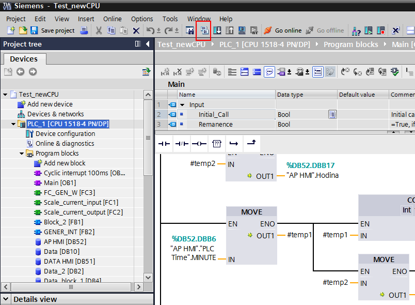415x305 pixels.
Task: Select Add new block
Action: pyautogui.click(x=65, y=163)
